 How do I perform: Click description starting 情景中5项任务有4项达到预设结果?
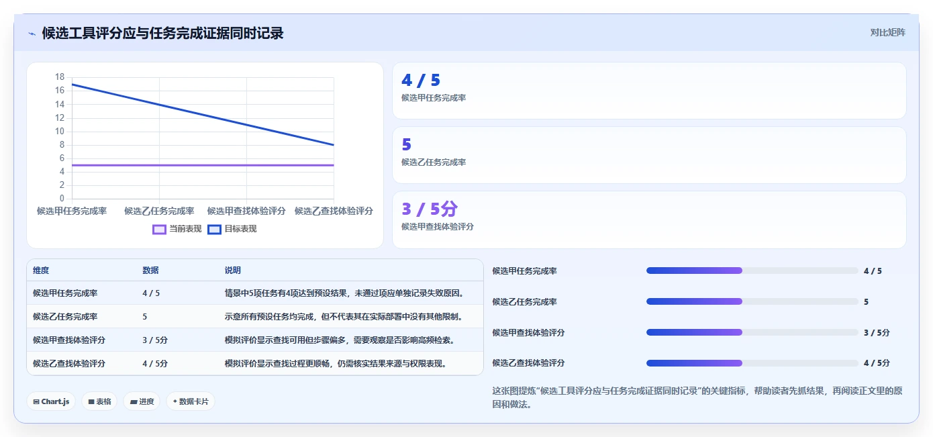[344, 293]
